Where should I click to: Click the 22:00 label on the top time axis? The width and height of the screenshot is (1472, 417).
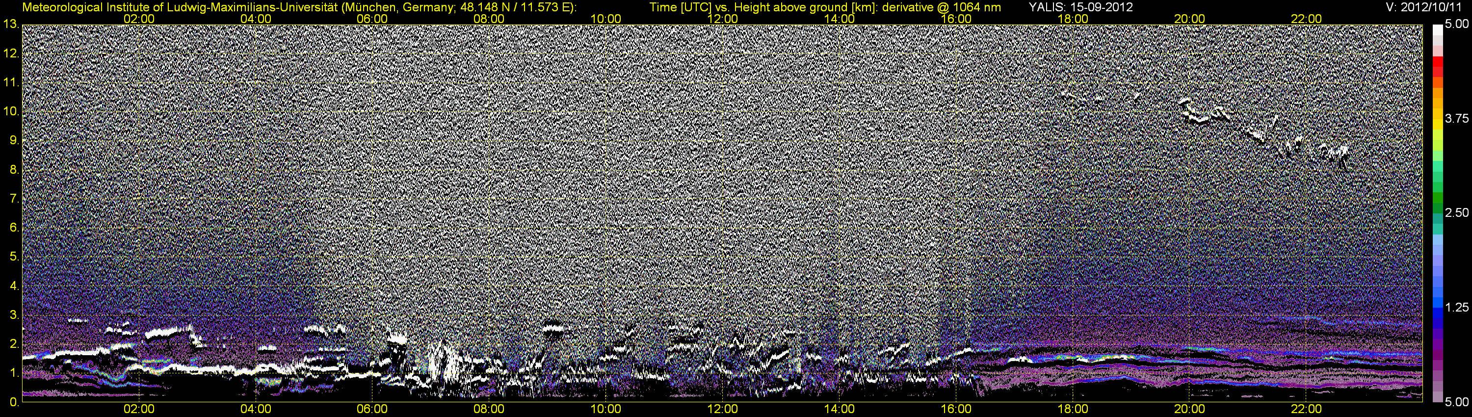click(1306, 19)
